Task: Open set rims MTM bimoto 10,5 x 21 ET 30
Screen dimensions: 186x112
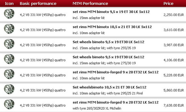Action: click(x=112, y=27)
